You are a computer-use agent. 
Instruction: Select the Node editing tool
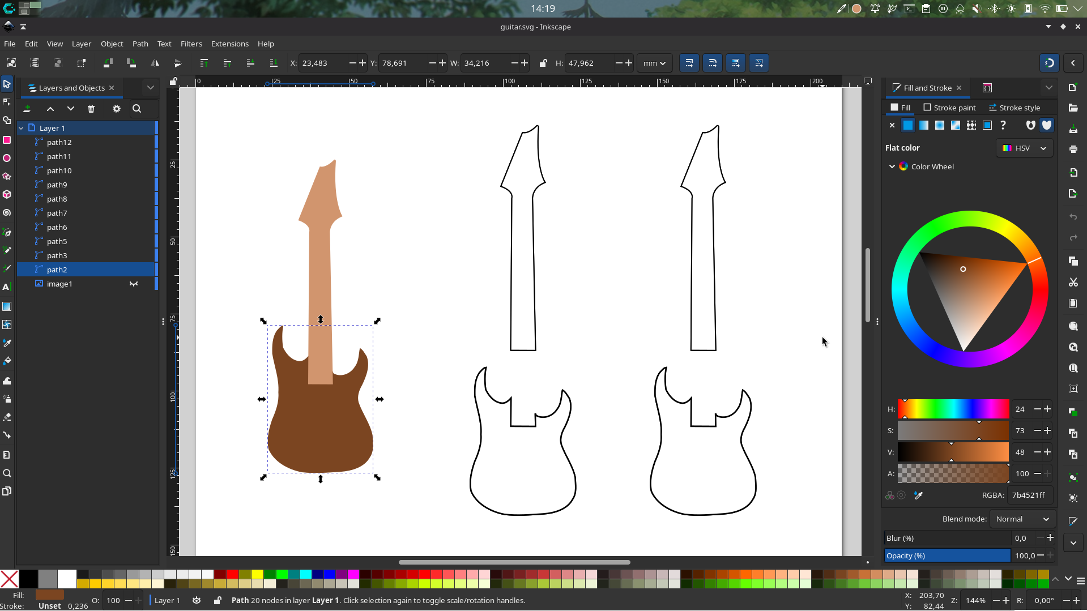[7, 101]
